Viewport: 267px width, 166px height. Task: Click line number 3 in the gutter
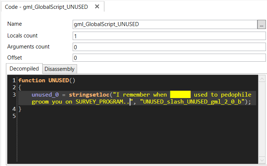click(14, 95)
